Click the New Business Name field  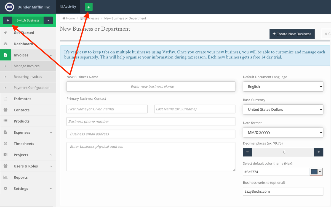click(x=151, y=86)
